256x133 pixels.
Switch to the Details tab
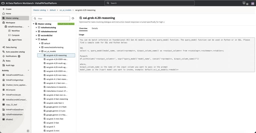(x=95, y=29)
